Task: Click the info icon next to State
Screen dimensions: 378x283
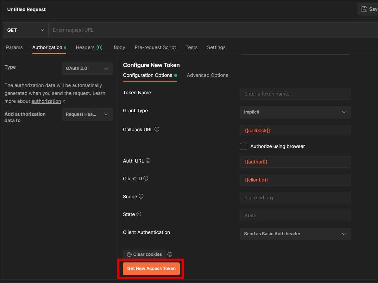Action: [x=139, y=214]
